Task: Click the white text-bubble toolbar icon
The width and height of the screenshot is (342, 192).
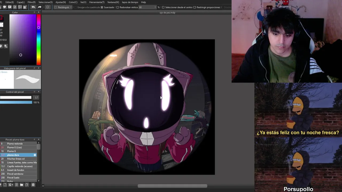Action: 10,7
